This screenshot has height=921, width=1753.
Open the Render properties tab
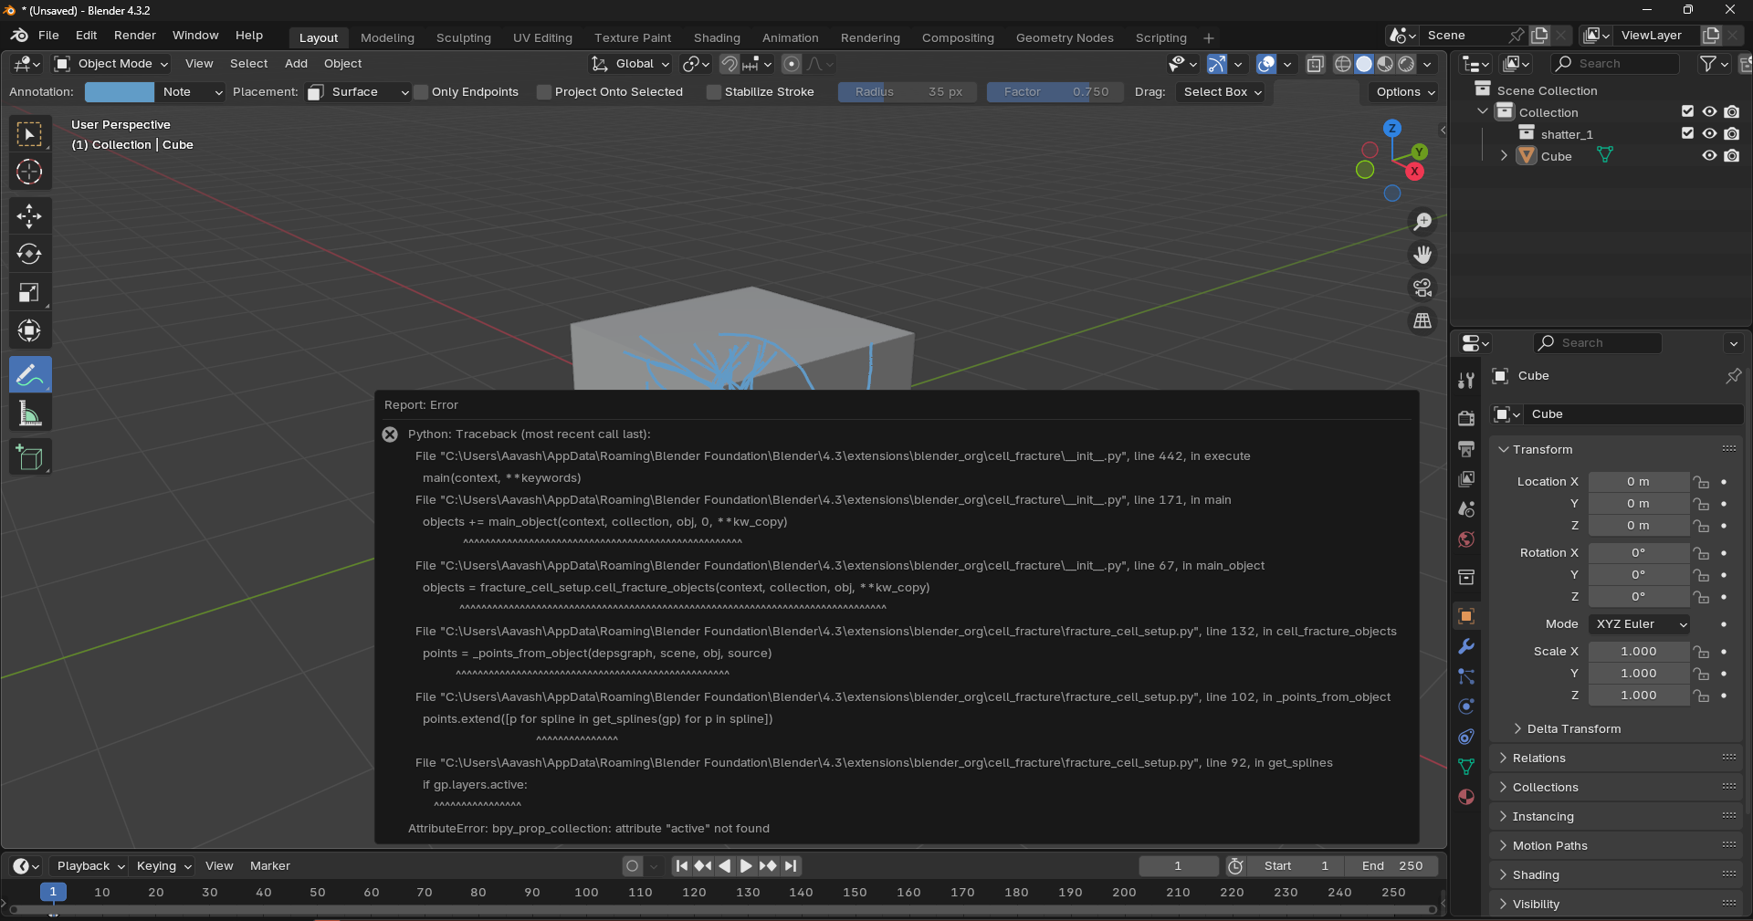[1466, 418]
